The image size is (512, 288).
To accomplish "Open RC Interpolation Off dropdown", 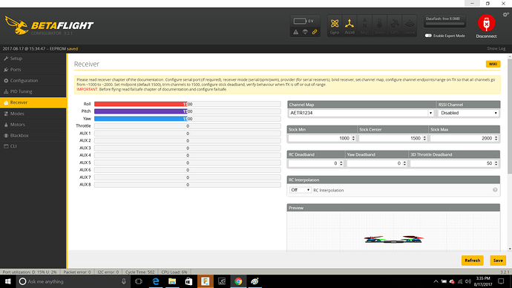I will (300, 190).
